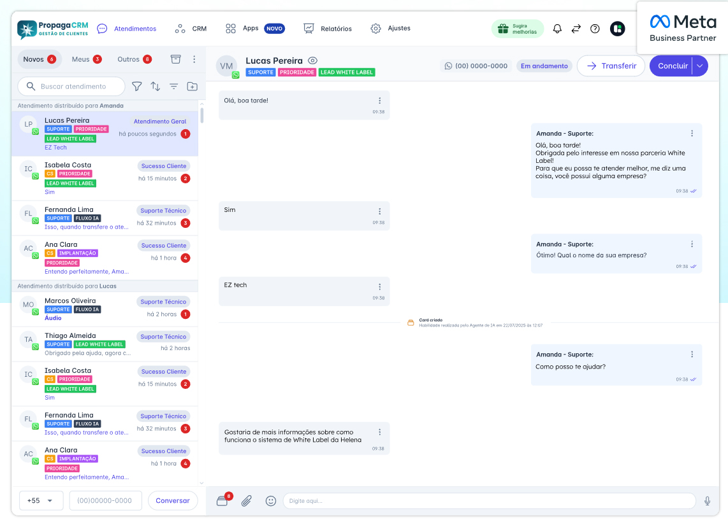Open options for 'Como posso te ajudar?' message
728x527 pixels.
point(692,354)
